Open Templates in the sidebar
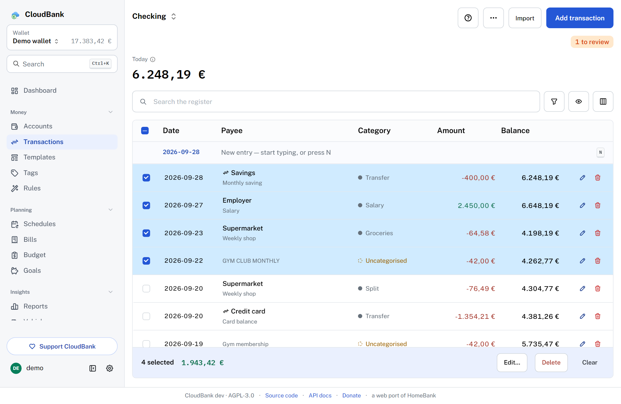Screen dimensions: 621x404 62,157
